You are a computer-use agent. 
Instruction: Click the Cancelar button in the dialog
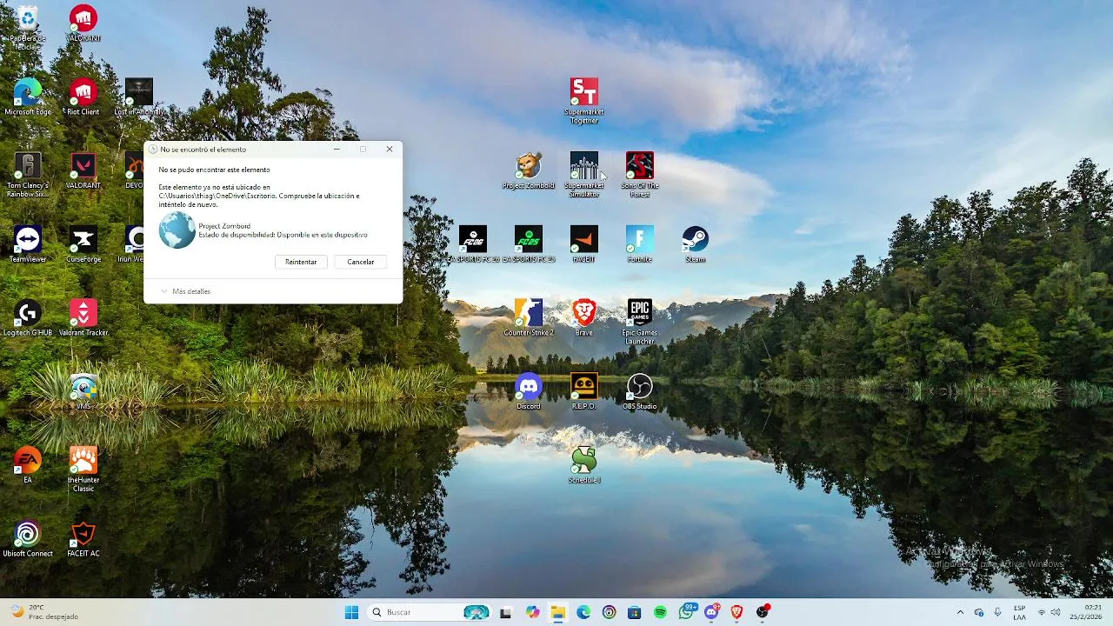[x=361, y=262]
